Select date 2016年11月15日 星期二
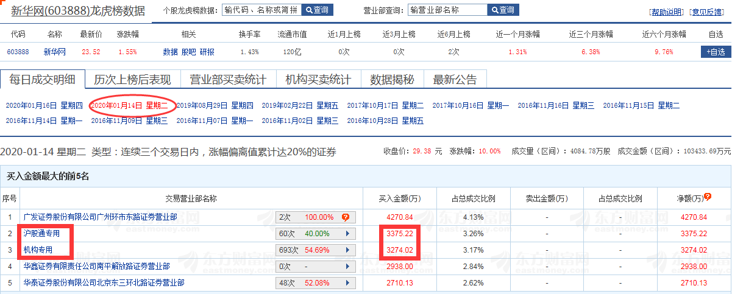 641,105
